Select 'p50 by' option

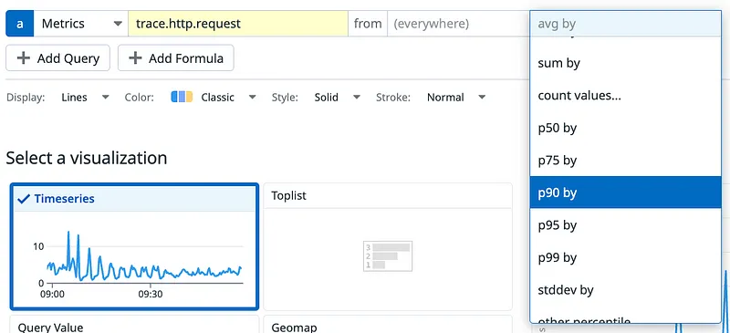(625, 128)
